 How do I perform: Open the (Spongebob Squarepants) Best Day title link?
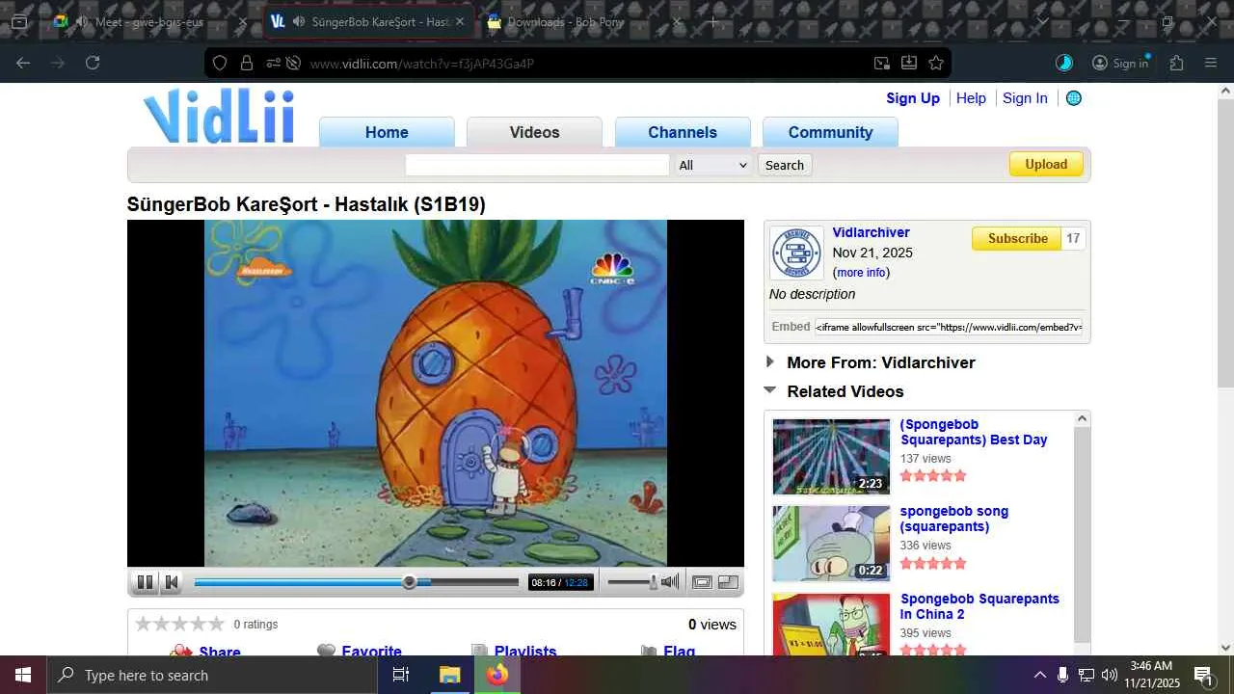pyautogui.click(x=974, y=432)
